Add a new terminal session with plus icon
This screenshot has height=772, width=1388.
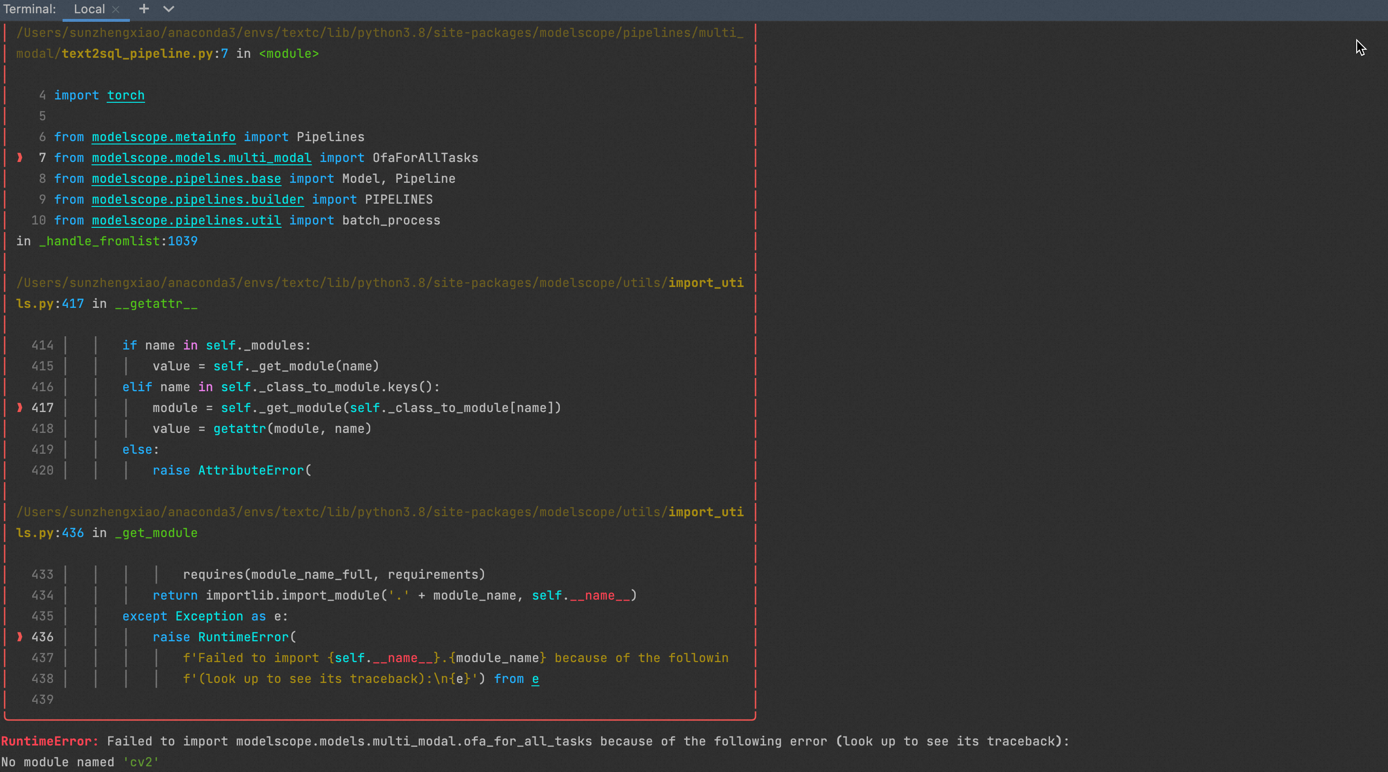143,9
